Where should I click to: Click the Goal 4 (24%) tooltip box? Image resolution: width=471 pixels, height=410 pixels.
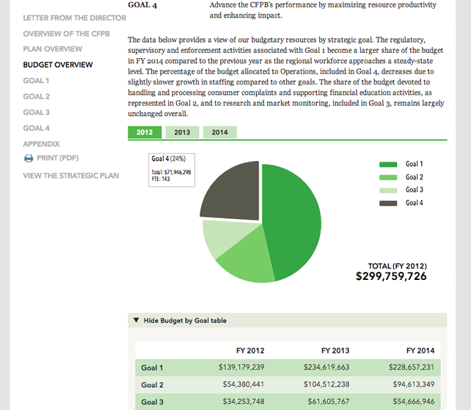[172, 170]
